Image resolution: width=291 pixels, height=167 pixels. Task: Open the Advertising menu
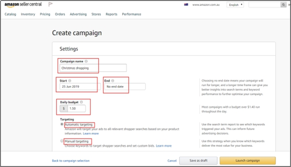(x=78, y=14)
